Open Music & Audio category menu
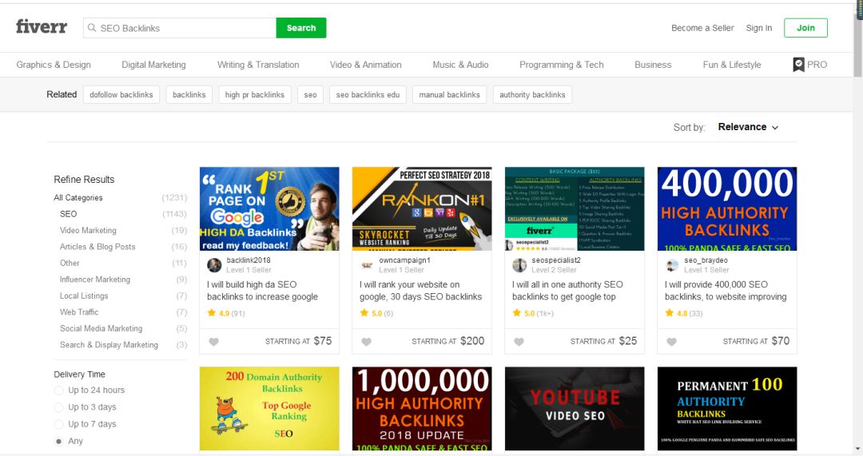 click(460, 65)
